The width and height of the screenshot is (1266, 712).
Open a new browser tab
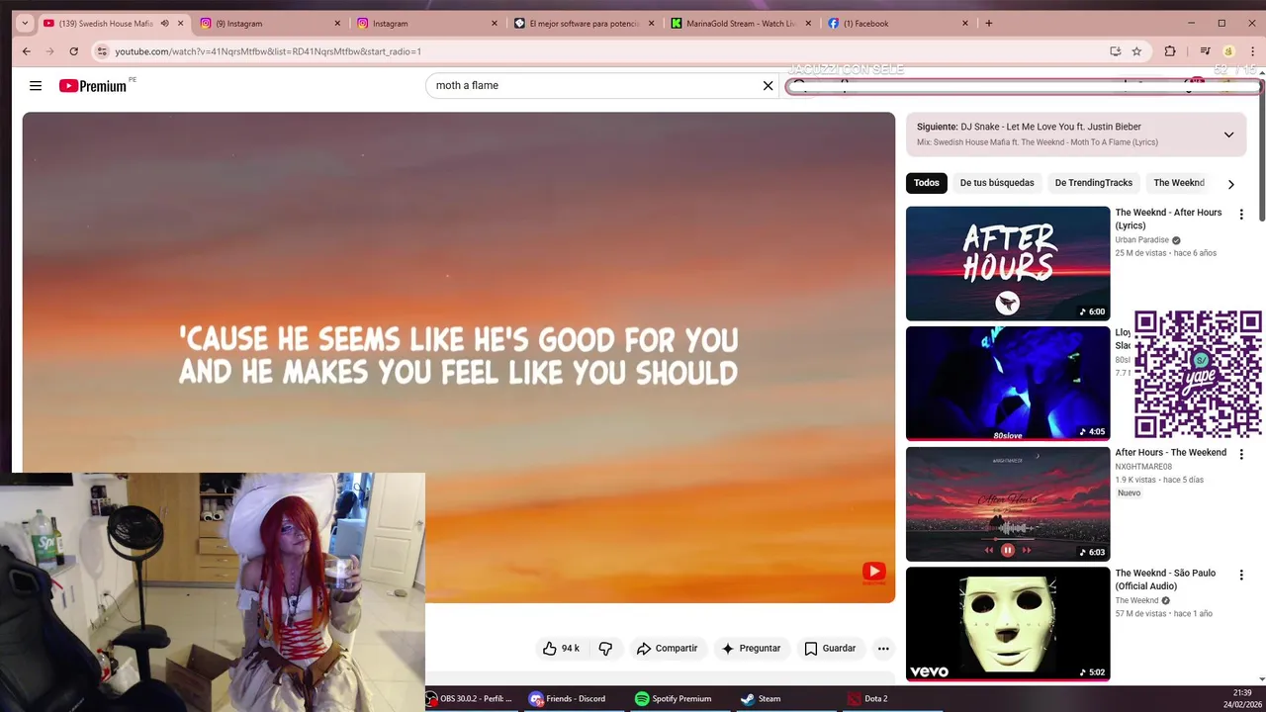pyautogui.click(x=988, y=23)
